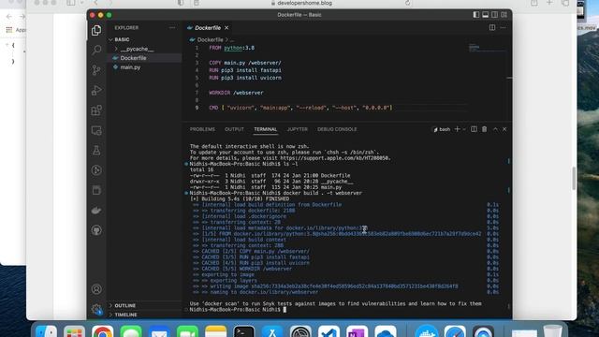Click the 'RUN pip3 install fastapi' line
This screenshot has width=599, height=337.
pyautogui.click(x=245, y=70)
